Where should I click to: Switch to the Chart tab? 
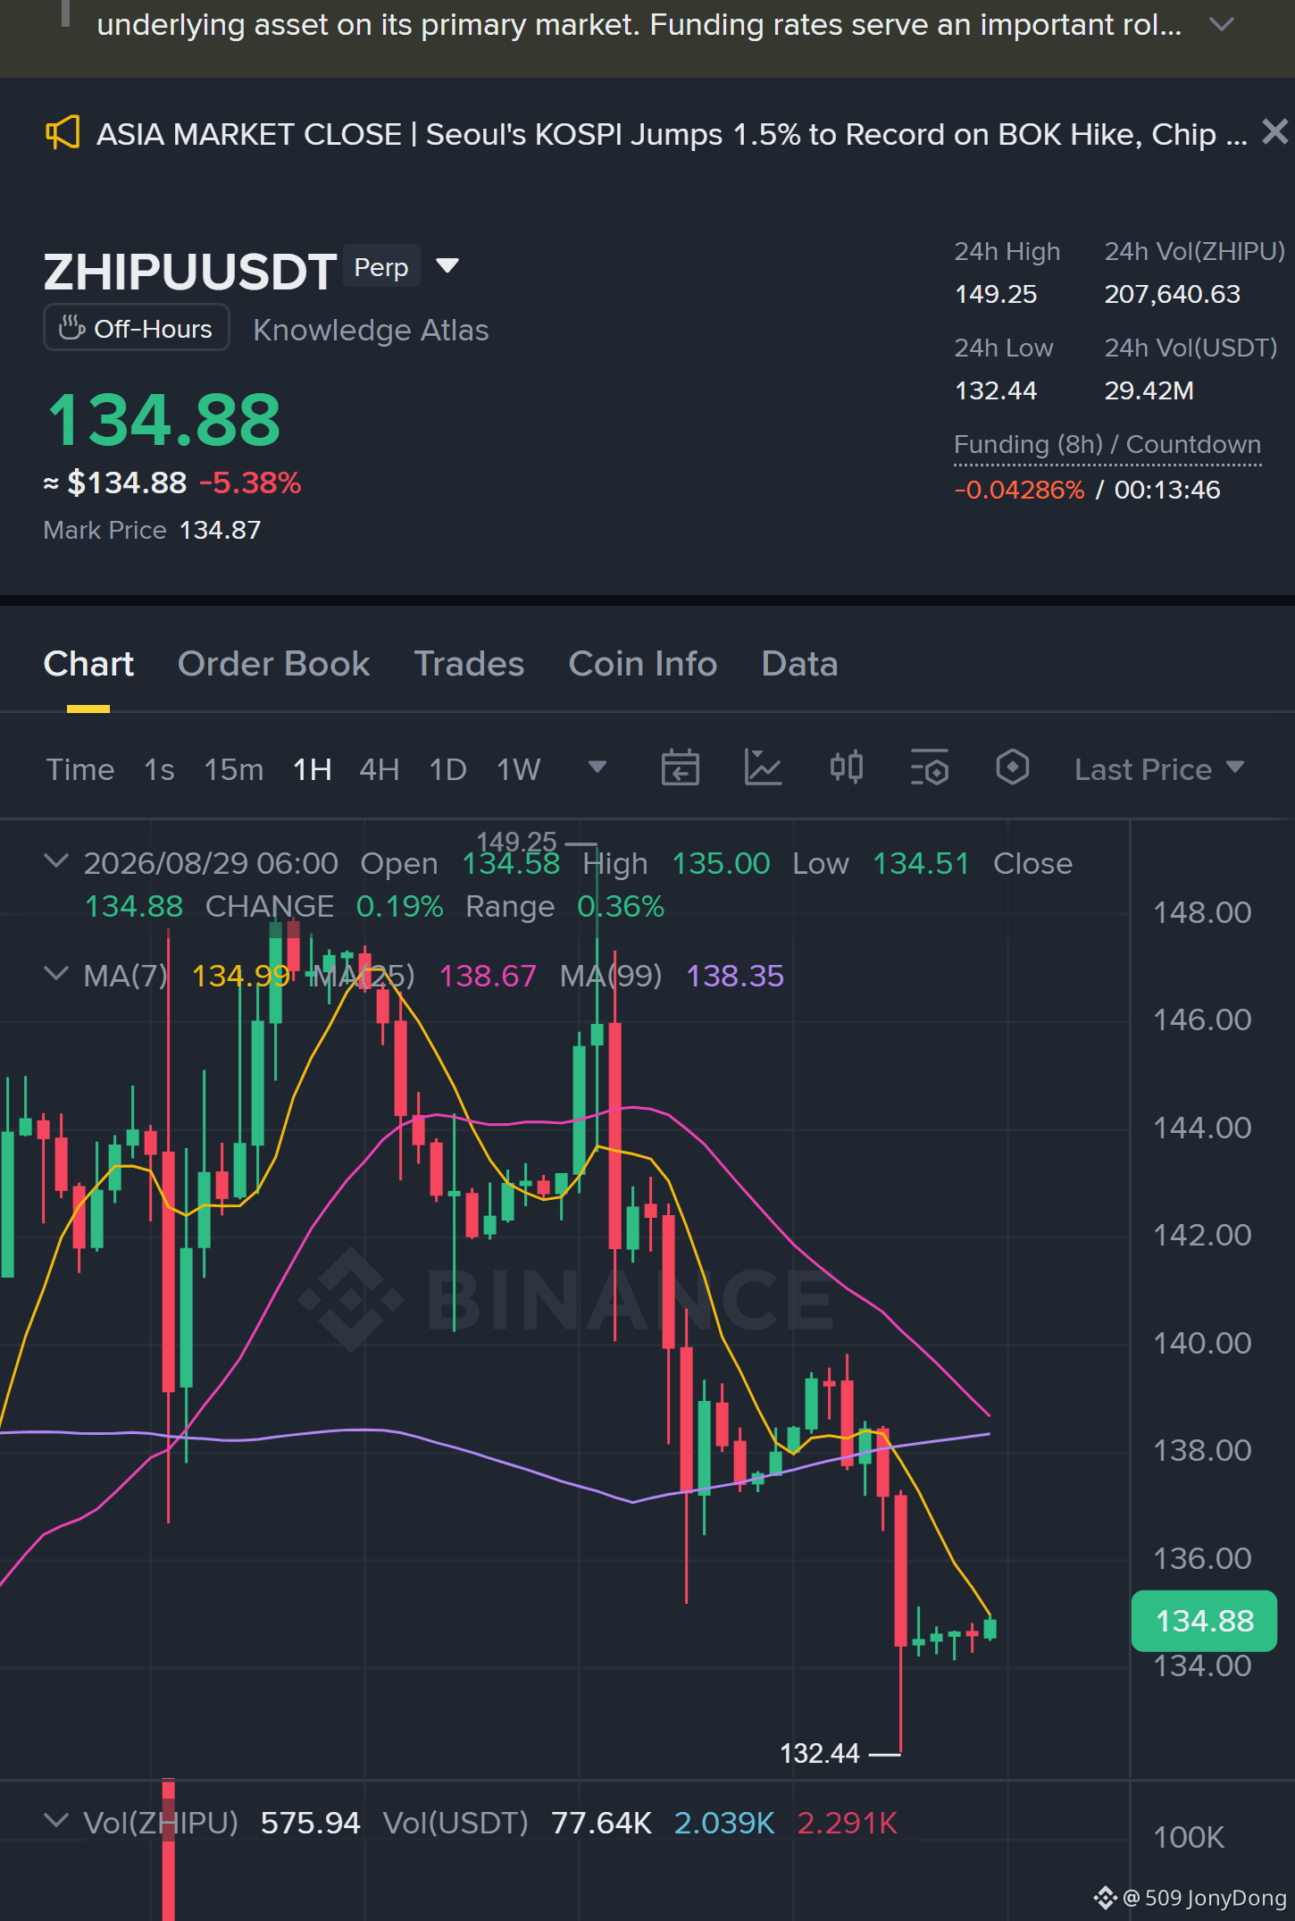click(88, 664)
